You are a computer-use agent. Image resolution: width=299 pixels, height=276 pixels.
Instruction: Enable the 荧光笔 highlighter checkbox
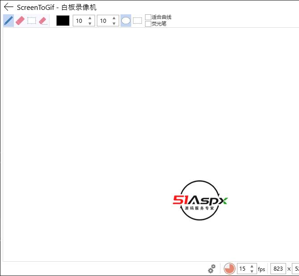coord(148,24)
